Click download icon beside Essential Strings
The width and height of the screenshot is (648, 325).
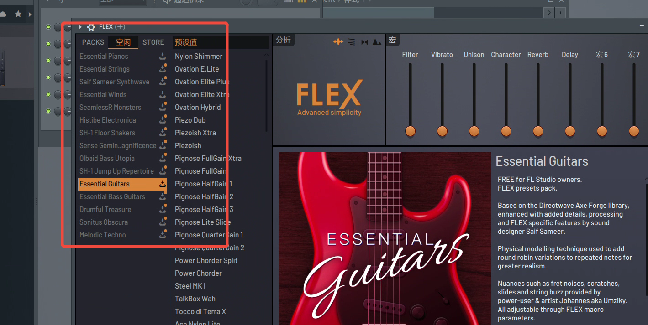[x=162, y=69]
